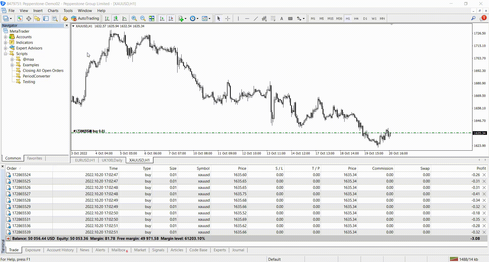Close order 172865524 from the trade list
The width and height of the screenshot is (489, 262).
tap(484, 175)
